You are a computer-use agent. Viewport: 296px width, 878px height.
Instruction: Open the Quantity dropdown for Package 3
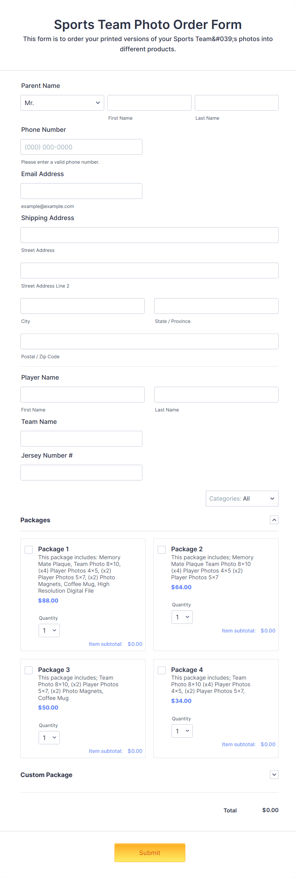click(x=49, y=737)
